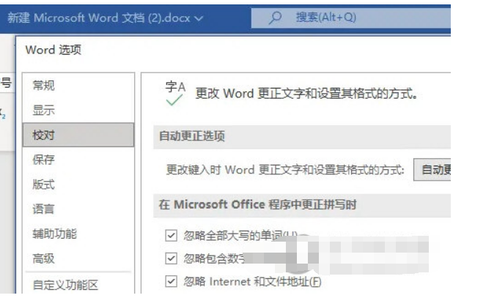Image resolution: width=486 pixels, height=298 pixels.
Task: Click the 更改键入时 Word 更正文字 label
Action: point(285,170)
